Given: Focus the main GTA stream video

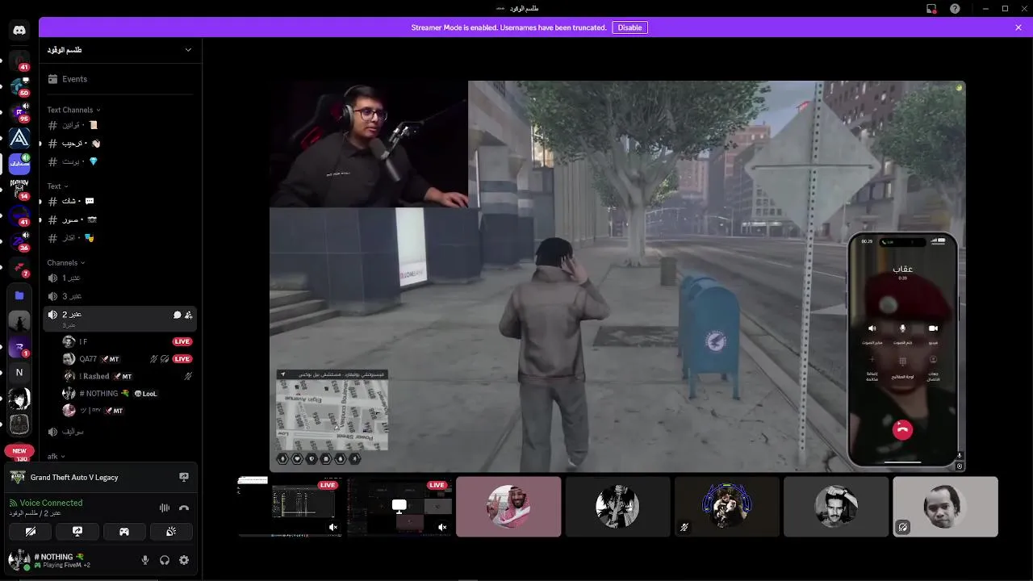Looking at the screenshot, I should click(x=617, y=276).
